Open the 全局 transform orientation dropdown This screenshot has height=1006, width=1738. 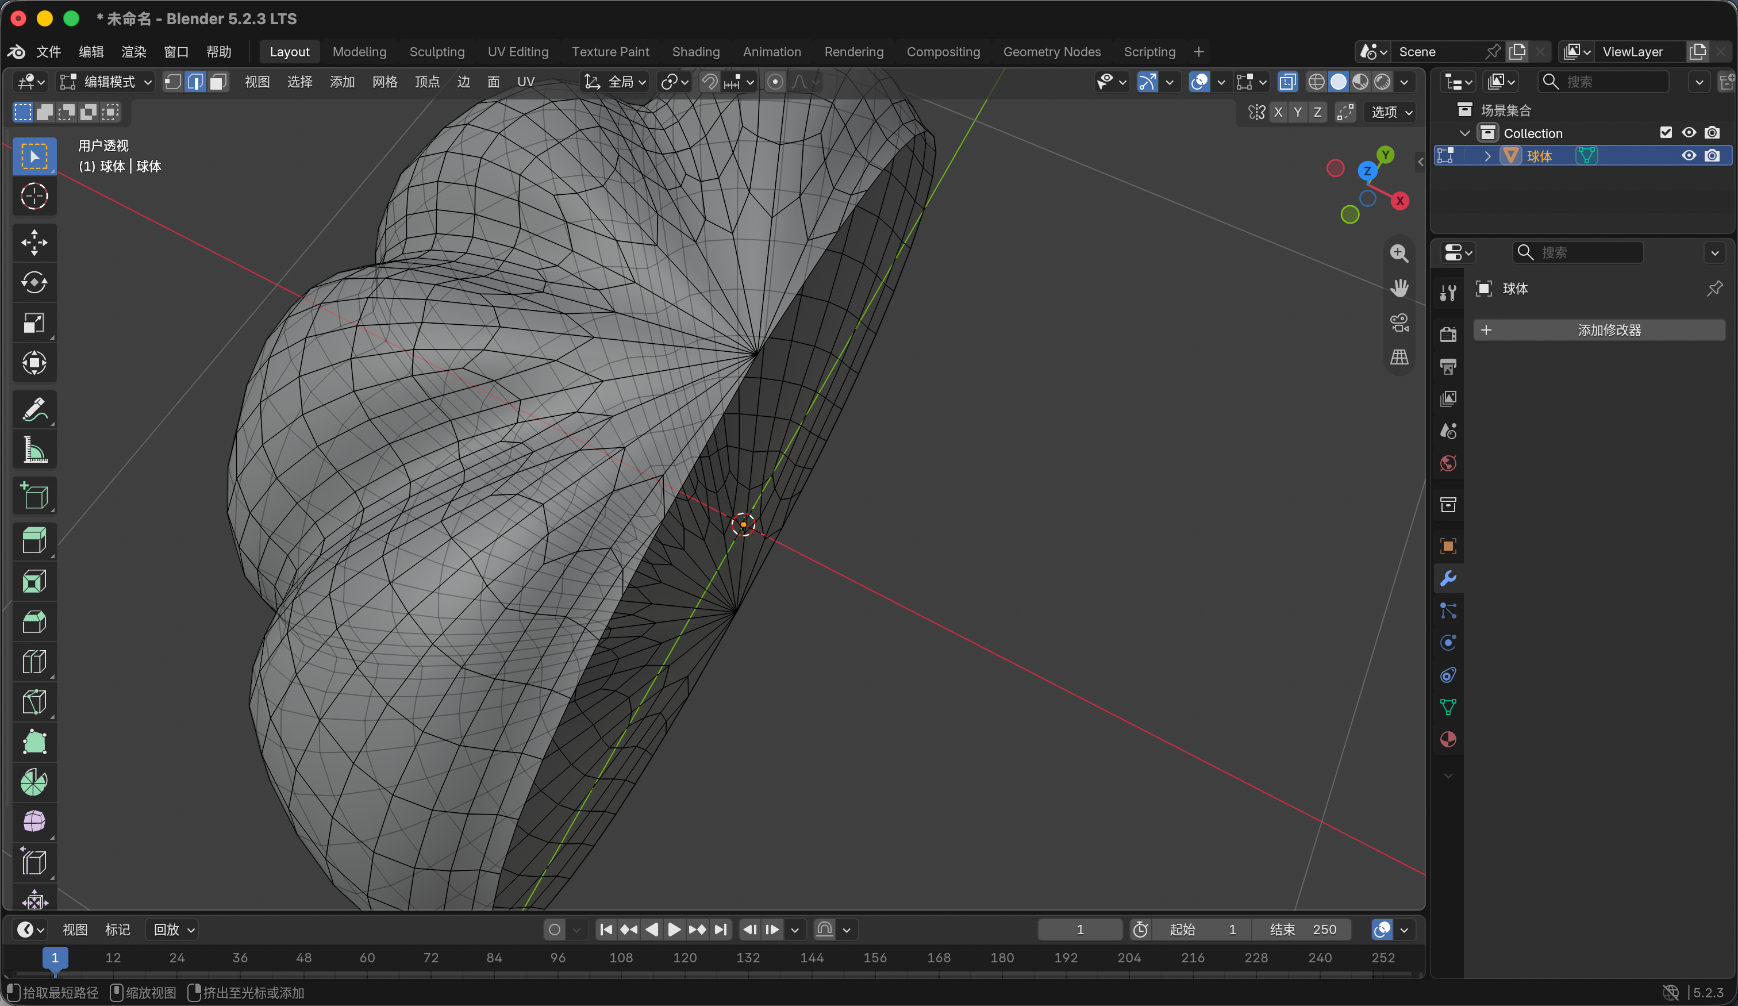[x=615, y=82]
